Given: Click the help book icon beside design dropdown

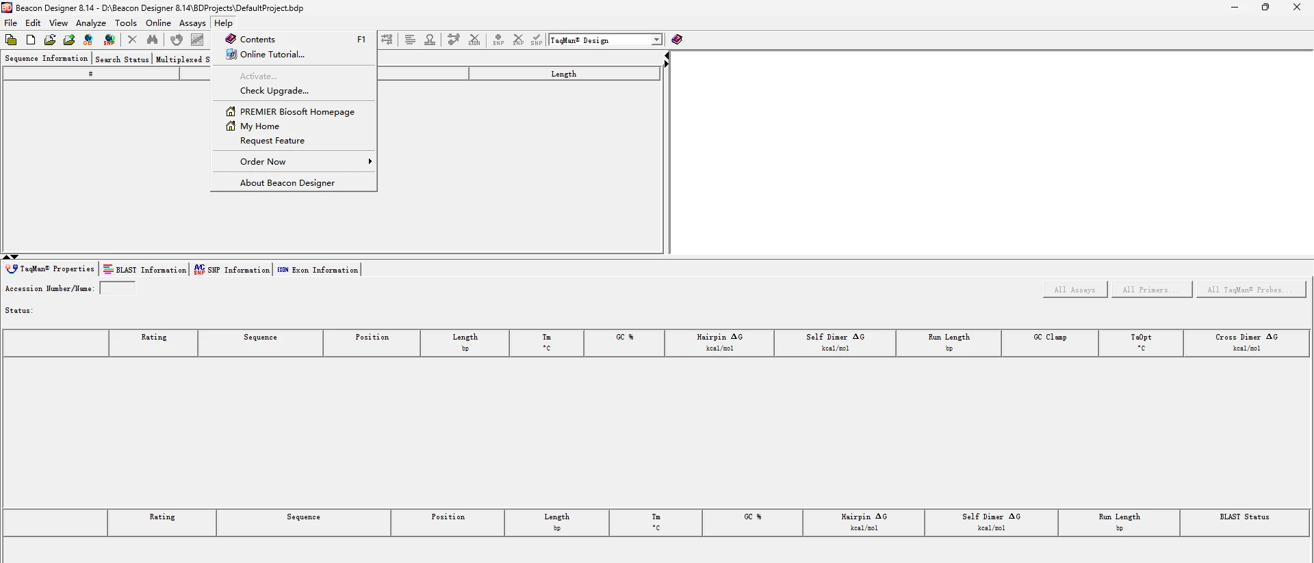Looking at the screenshot, I should coord(677,40).
